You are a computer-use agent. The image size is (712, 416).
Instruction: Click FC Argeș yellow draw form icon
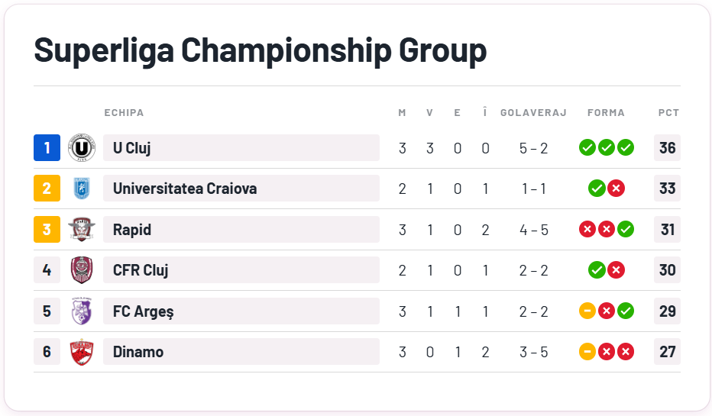[587, 311]
